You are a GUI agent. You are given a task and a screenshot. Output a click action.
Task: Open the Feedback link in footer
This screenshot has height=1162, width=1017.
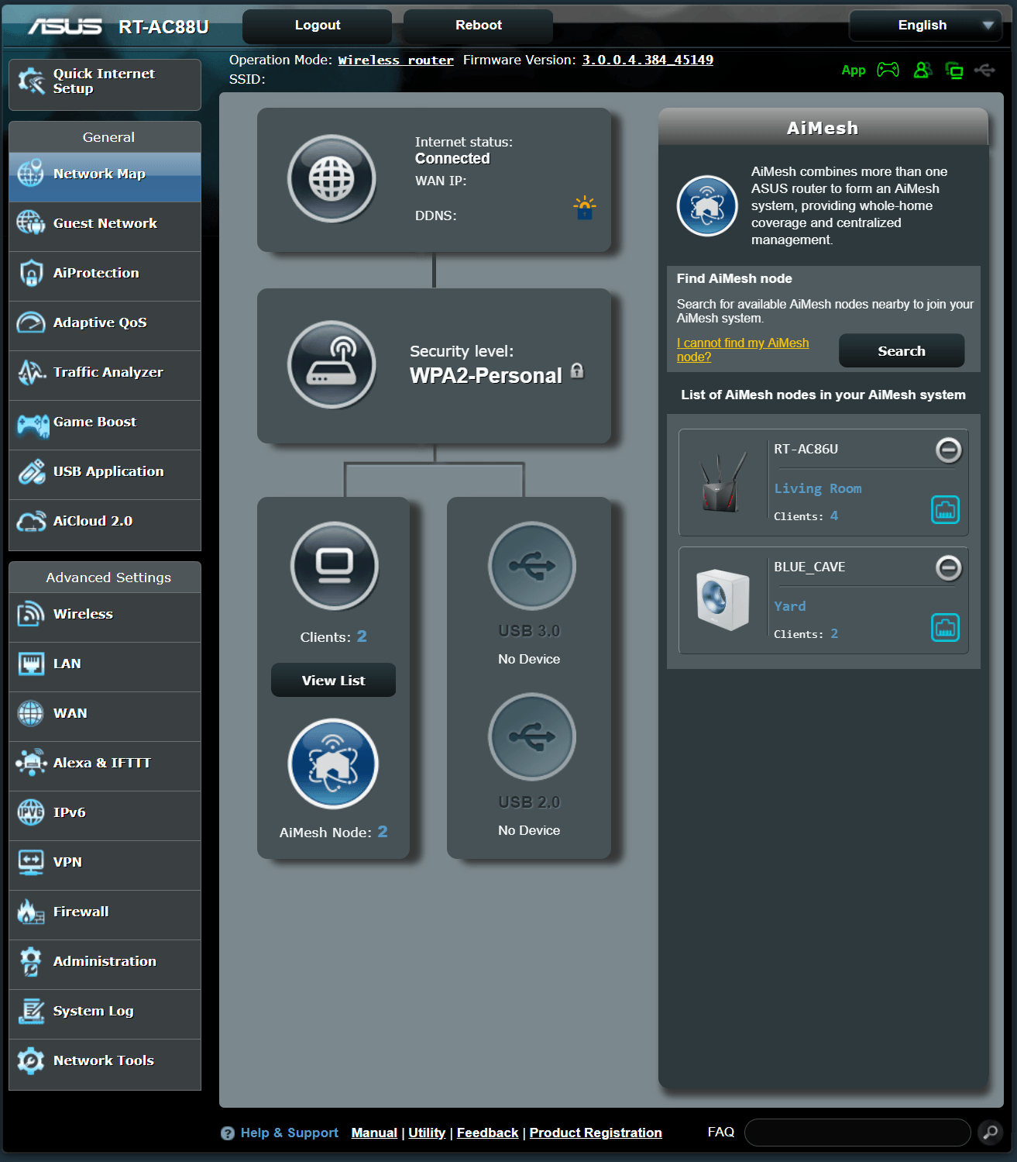487,1133
